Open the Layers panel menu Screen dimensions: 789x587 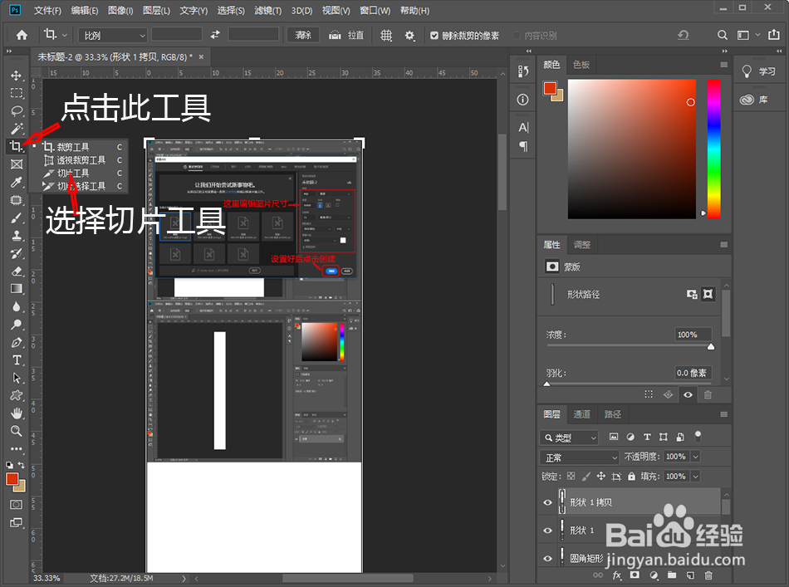[723, 414]
